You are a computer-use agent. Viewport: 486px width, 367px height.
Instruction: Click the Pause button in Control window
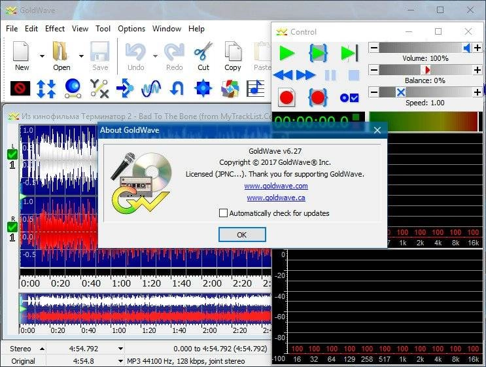[330, 75]
